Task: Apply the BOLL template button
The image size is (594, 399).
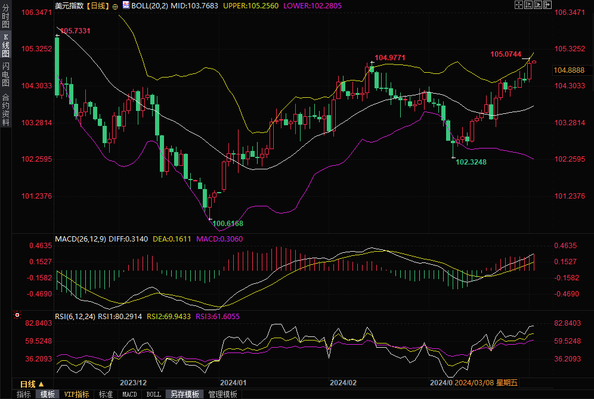Action: tap(154, 394)
